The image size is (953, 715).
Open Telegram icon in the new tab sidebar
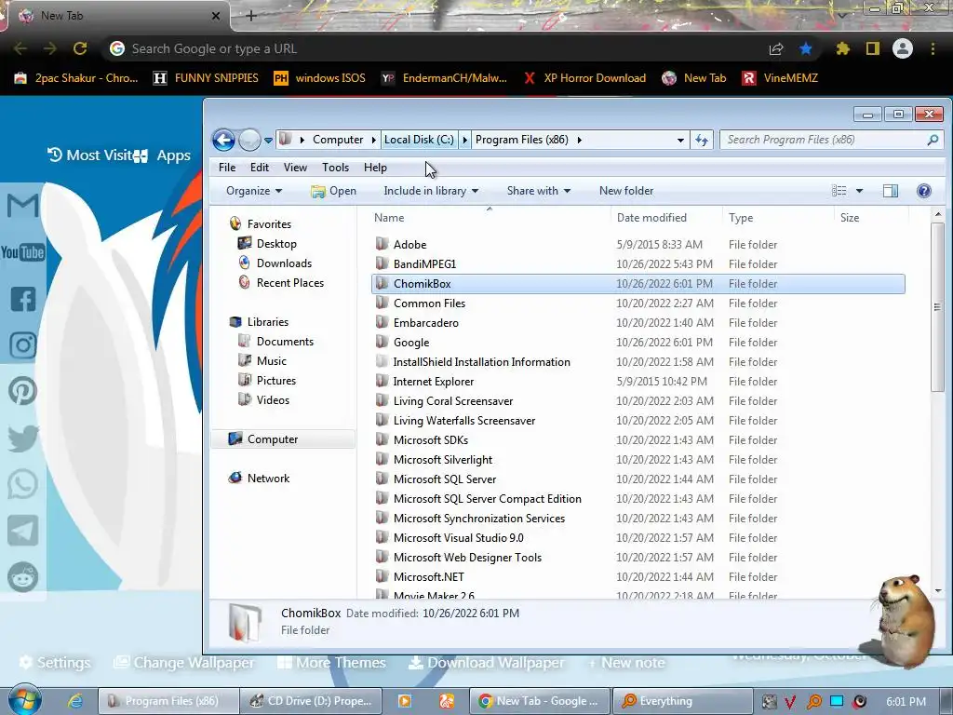point(23,531)
